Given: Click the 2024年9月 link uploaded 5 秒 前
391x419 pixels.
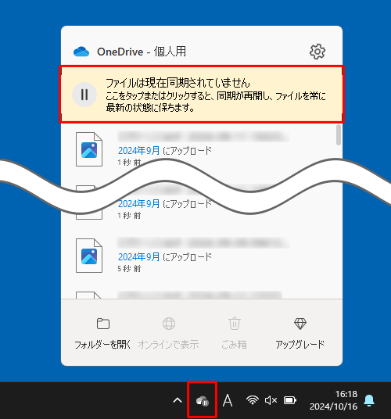Looking at the screenshot, I should 138,257.
